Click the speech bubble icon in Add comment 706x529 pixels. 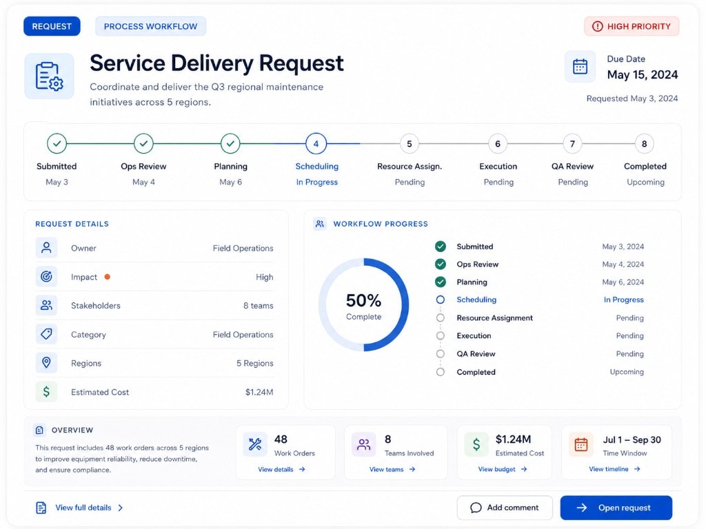(x=476, y=508)
